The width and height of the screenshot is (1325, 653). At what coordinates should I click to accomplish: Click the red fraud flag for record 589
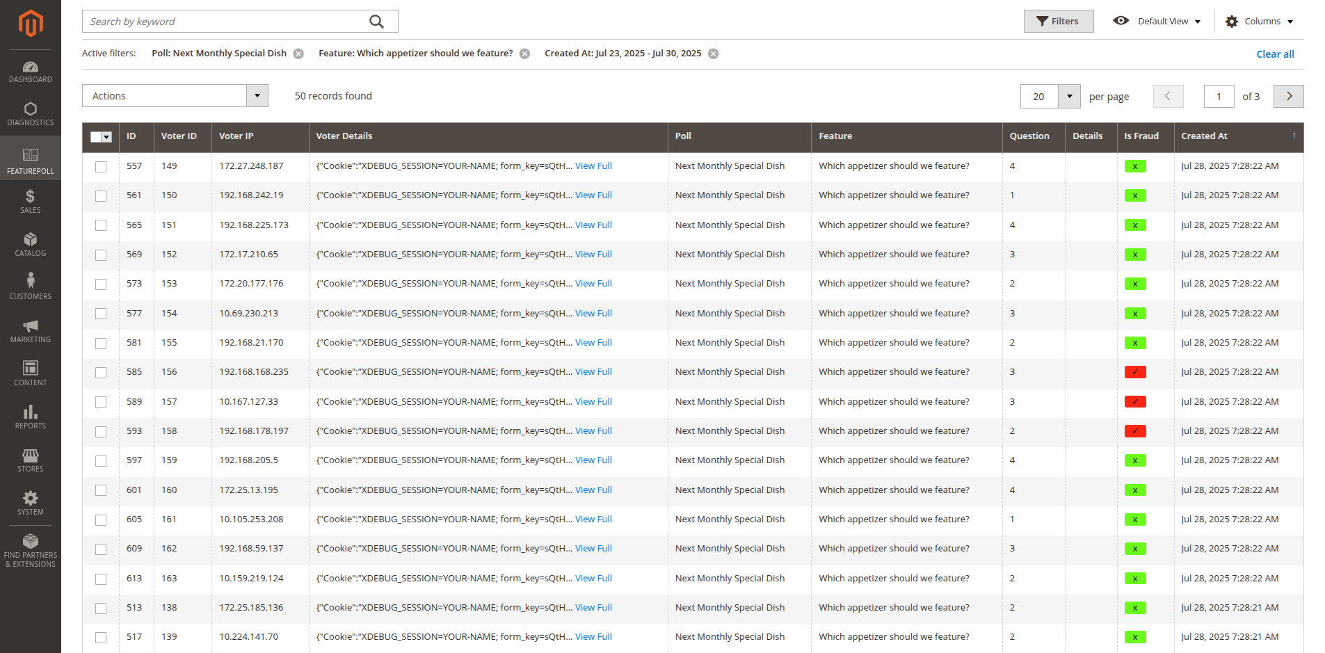click(1134, 402)
